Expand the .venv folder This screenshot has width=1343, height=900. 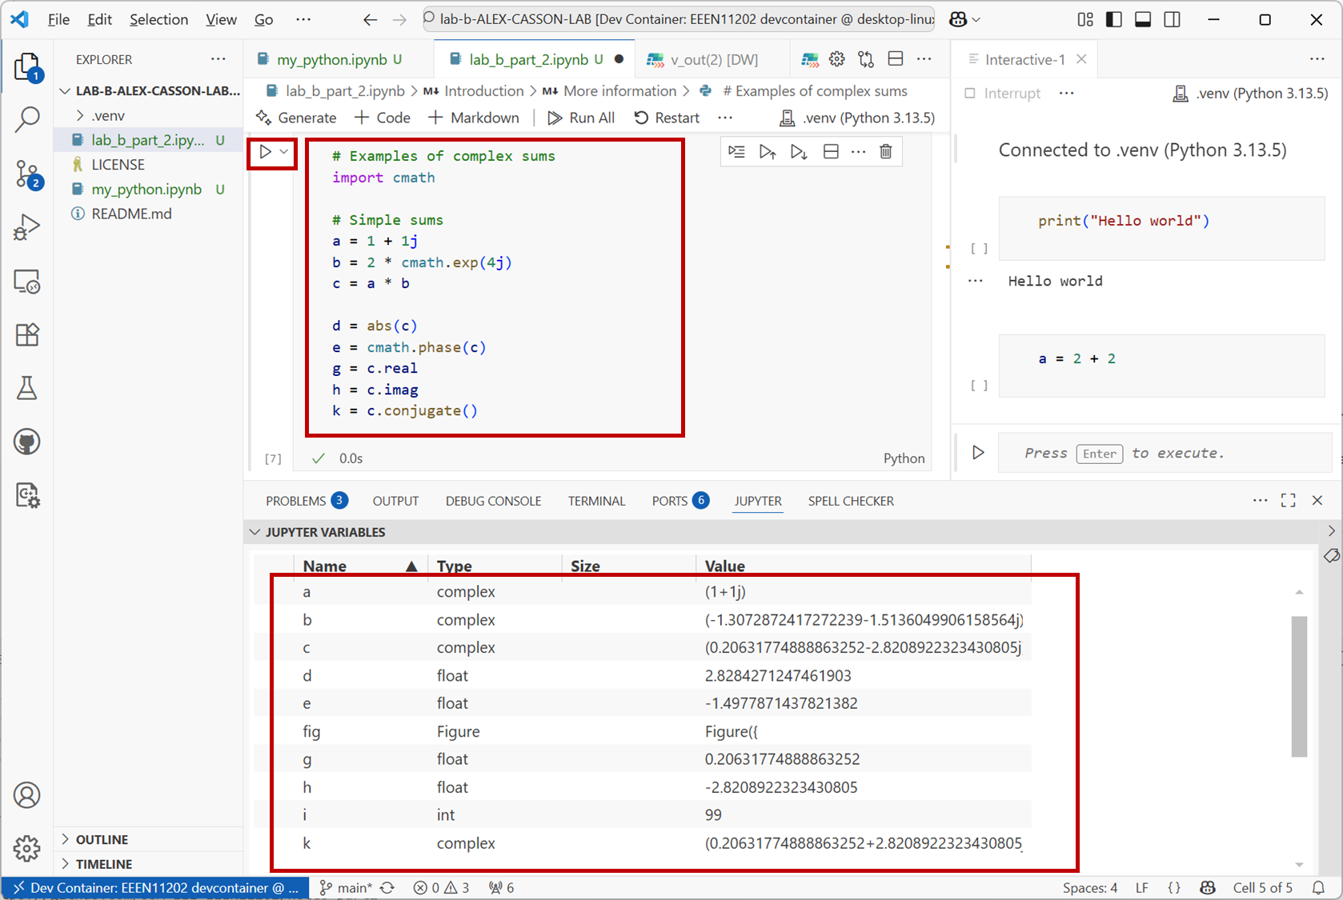tap(80, 115)
